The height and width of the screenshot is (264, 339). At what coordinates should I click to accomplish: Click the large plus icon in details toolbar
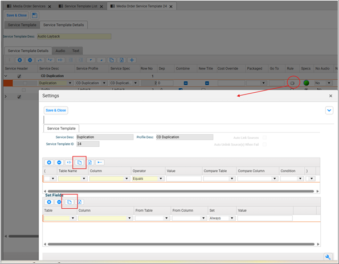pyautogui.click(x=132, y=60)
